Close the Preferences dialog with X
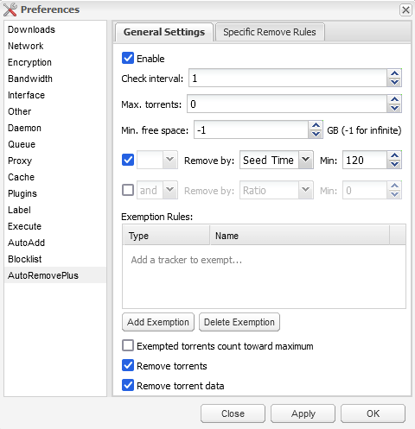The height and width of the screenshot is (429, 415). 405,10
